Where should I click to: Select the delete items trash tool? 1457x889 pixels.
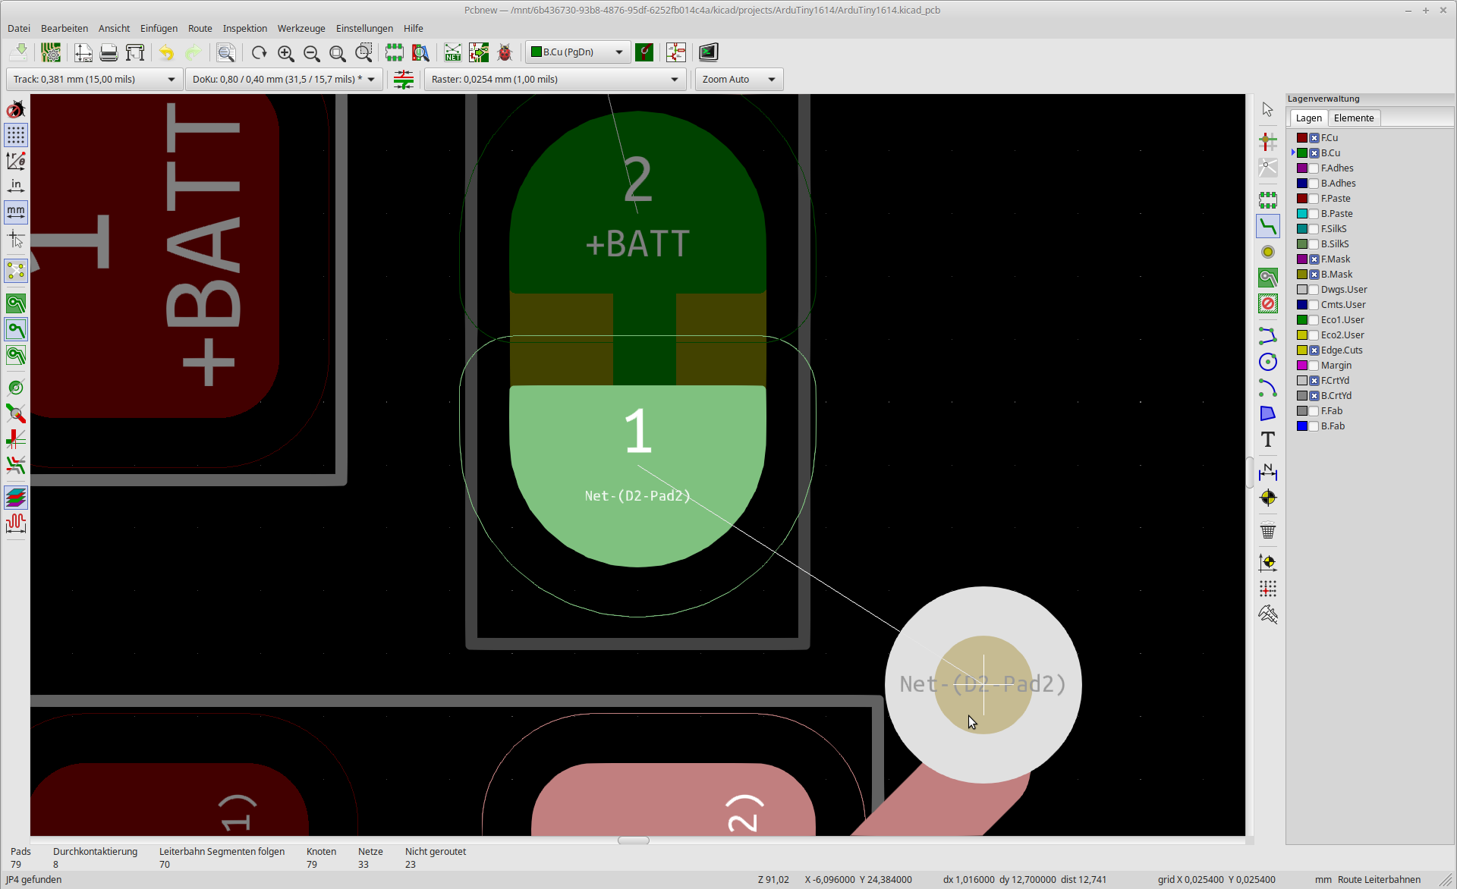(1268, 530)
